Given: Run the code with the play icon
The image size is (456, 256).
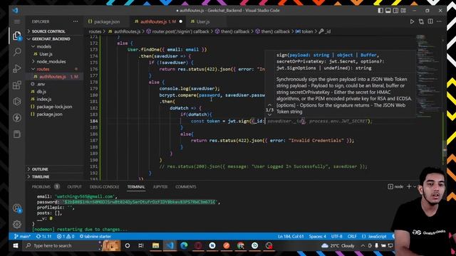Looking at the screenshot, I should [412, 21].
